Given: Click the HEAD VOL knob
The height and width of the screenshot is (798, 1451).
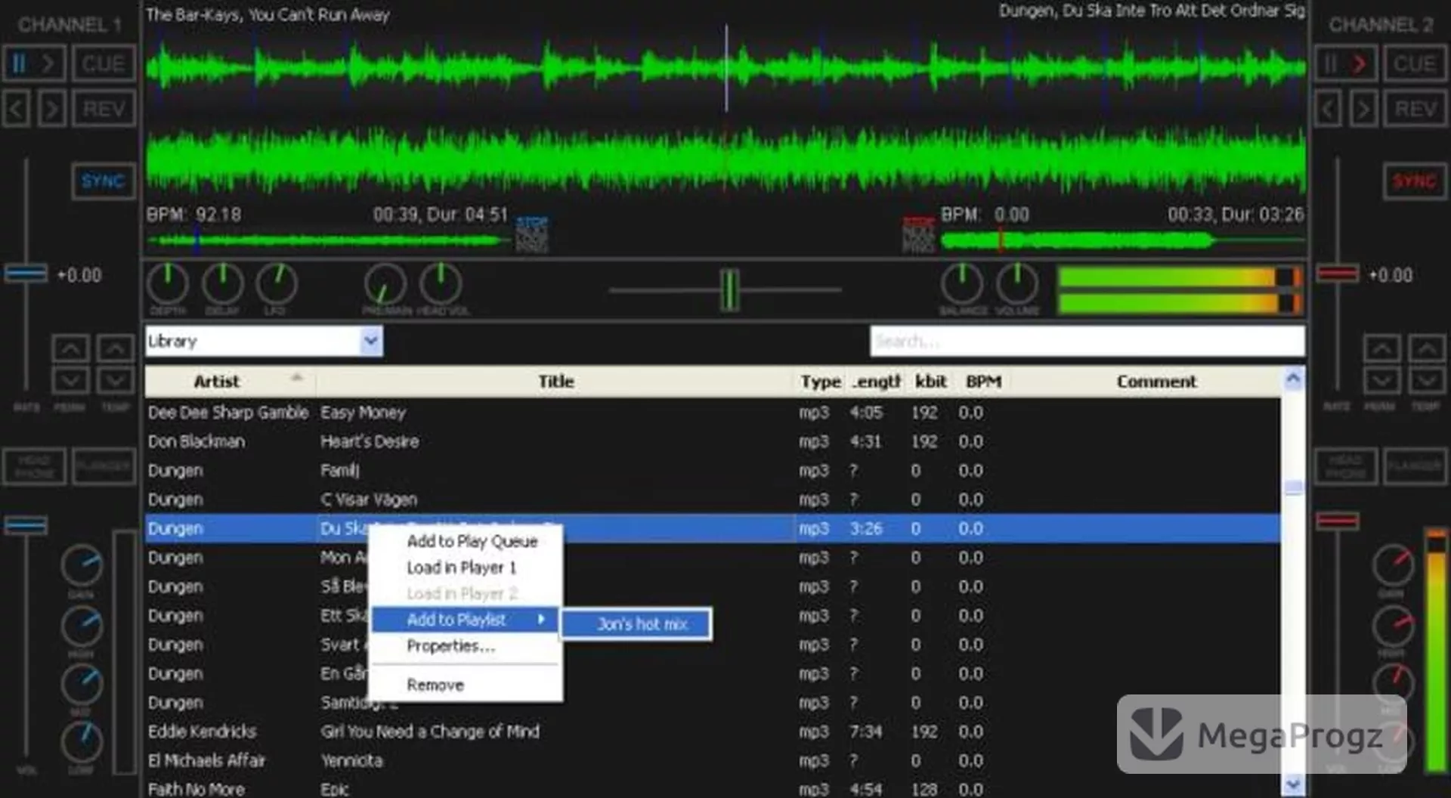Looking at the screenshot, I should (x=441, y=283).
